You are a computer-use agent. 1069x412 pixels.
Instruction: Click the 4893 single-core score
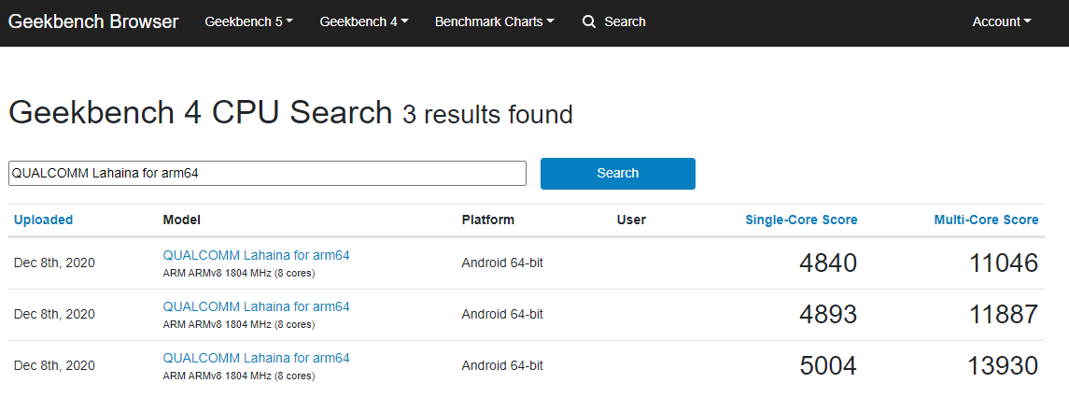click(x=828, y=315)
